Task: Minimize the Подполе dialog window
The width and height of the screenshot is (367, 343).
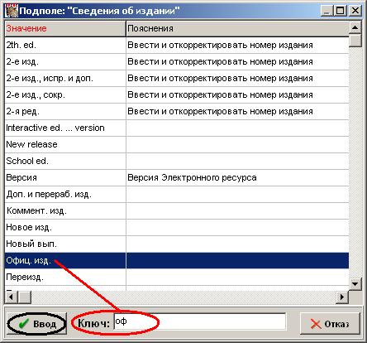Action: point(327,11)
